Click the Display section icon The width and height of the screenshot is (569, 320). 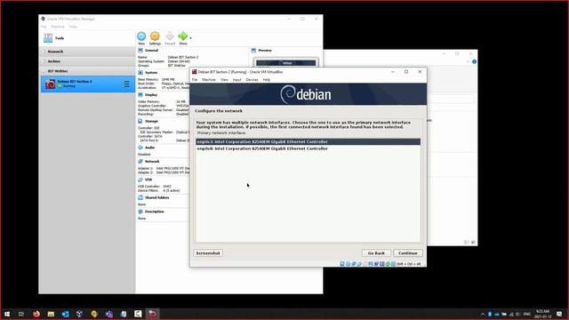(140, 95)
